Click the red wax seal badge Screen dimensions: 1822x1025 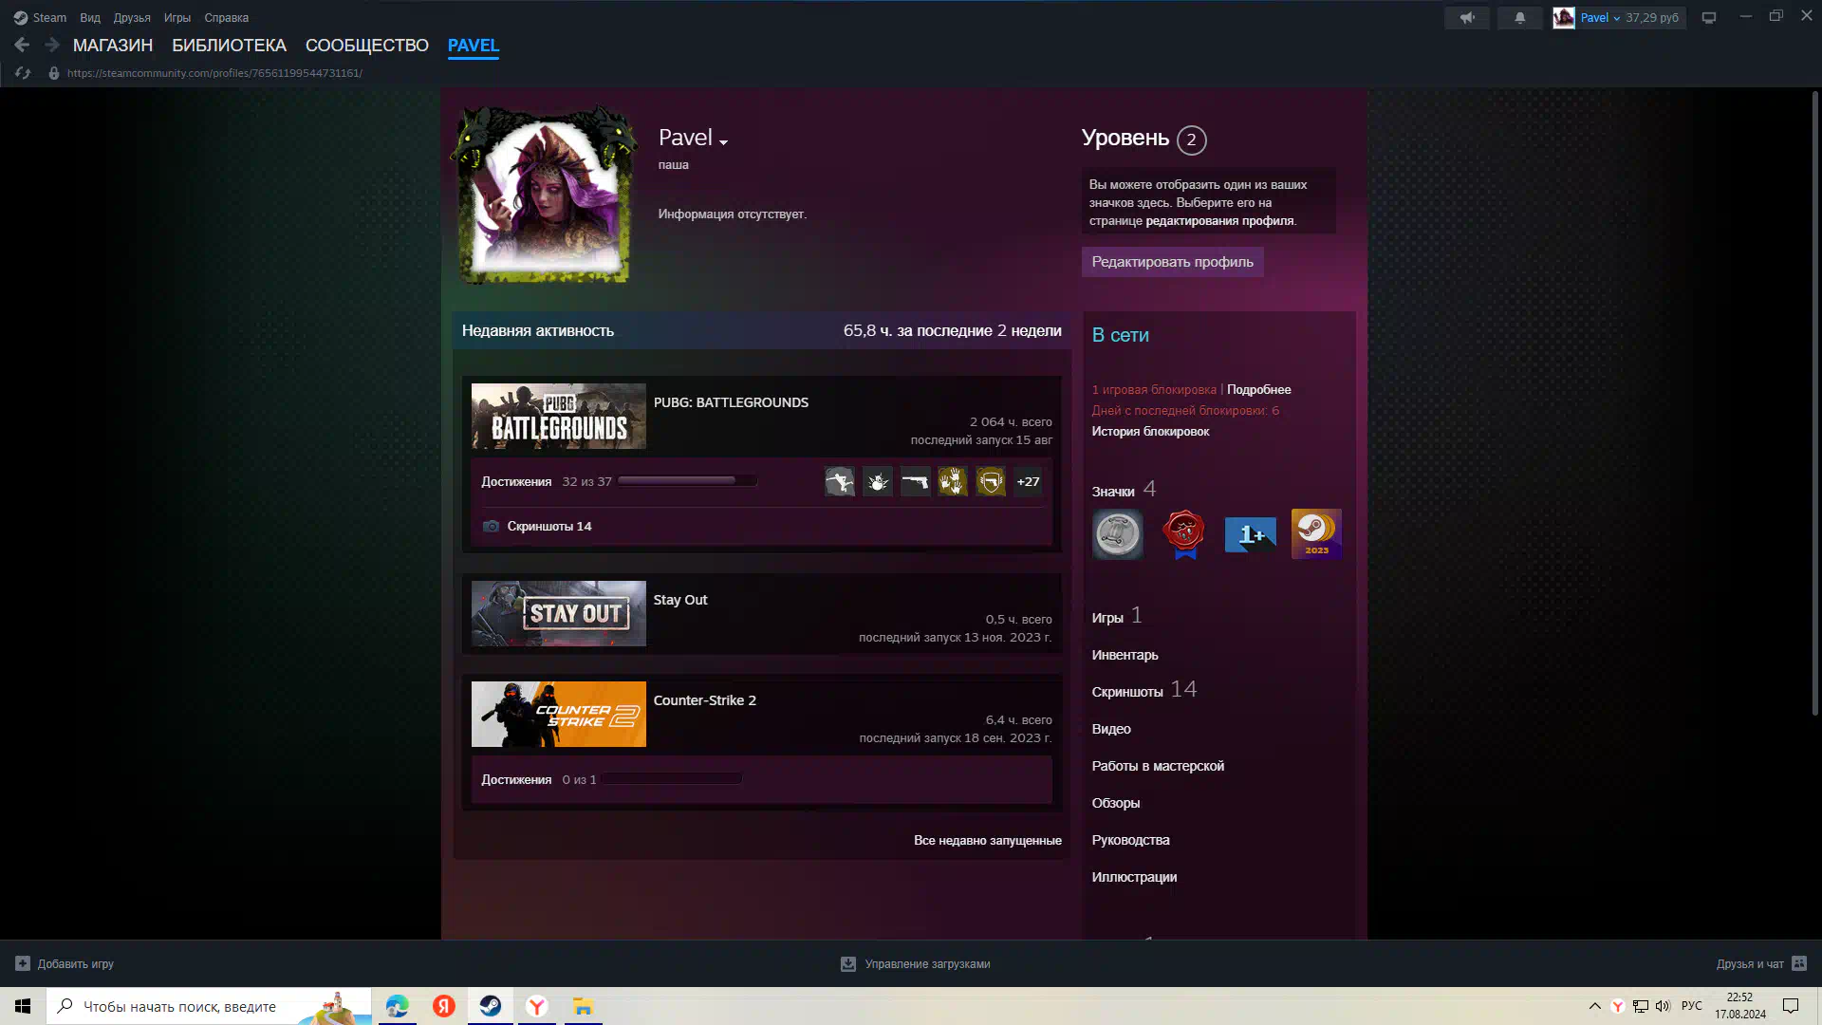1184,533
